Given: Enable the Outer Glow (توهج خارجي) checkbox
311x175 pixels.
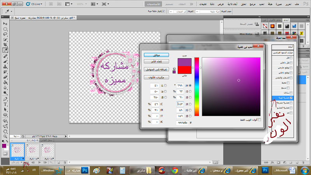Looking at the screenshot, I should pyautogui.click(x=292, y=67).
